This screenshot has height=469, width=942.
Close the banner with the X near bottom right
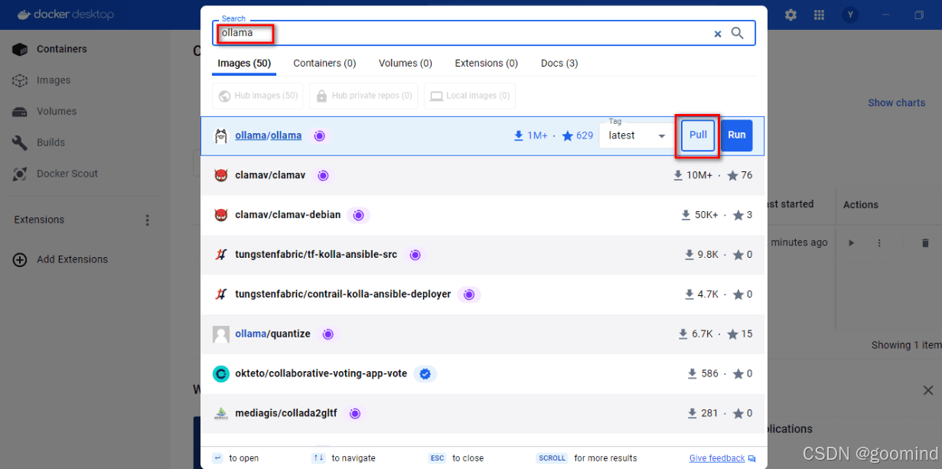pos(928,390)
